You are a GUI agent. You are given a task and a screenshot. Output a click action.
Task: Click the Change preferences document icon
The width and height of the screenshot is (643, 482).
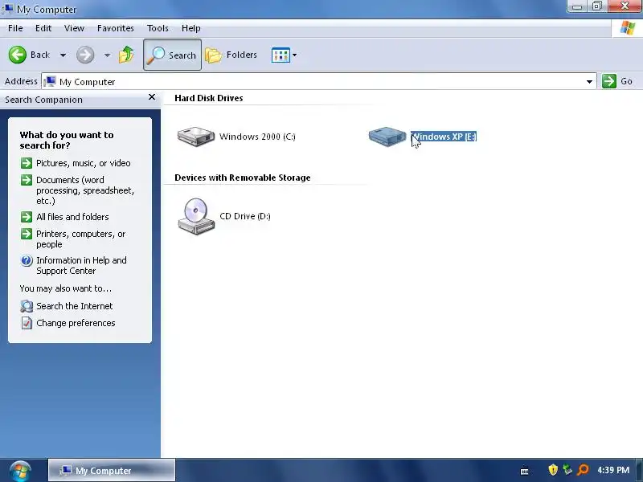click(27, 323)
